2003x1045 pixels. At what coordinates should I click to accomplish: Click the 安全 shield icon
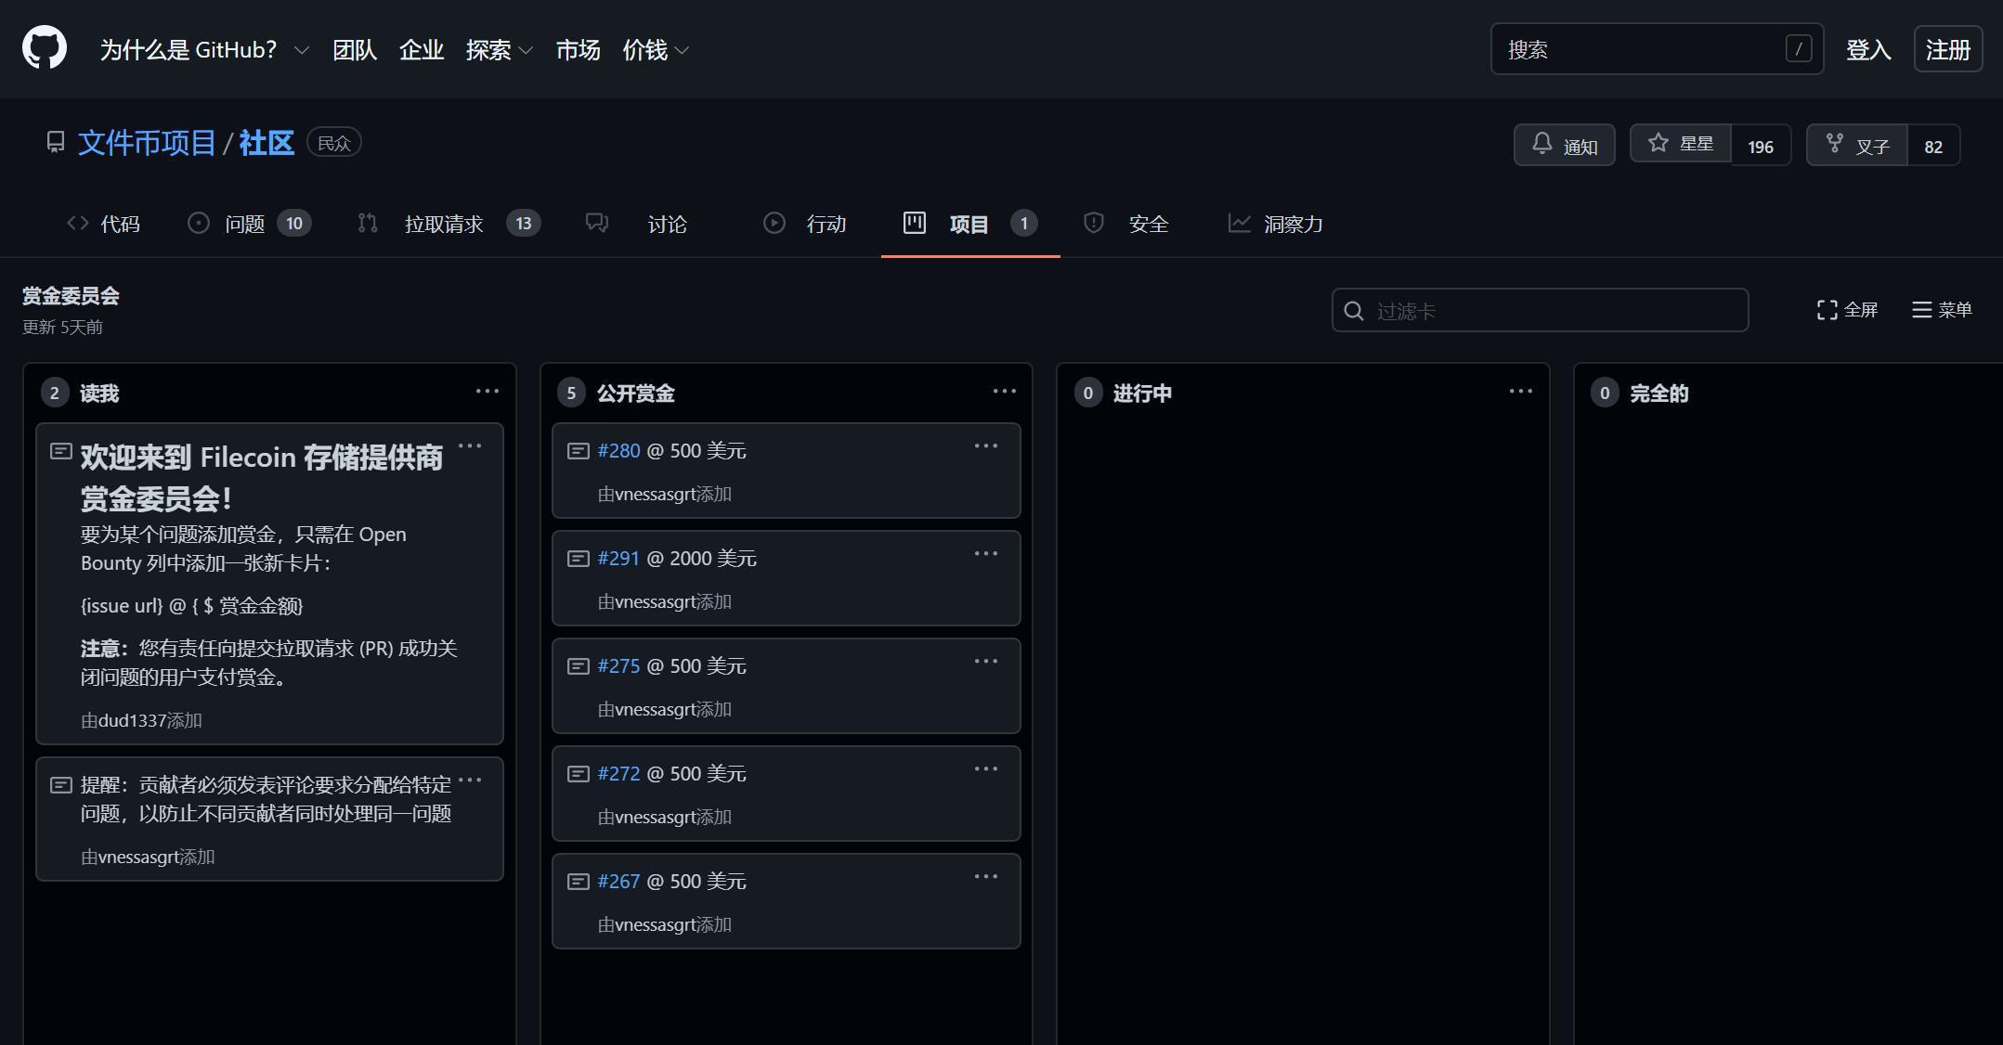click(x=1094, y=223)
